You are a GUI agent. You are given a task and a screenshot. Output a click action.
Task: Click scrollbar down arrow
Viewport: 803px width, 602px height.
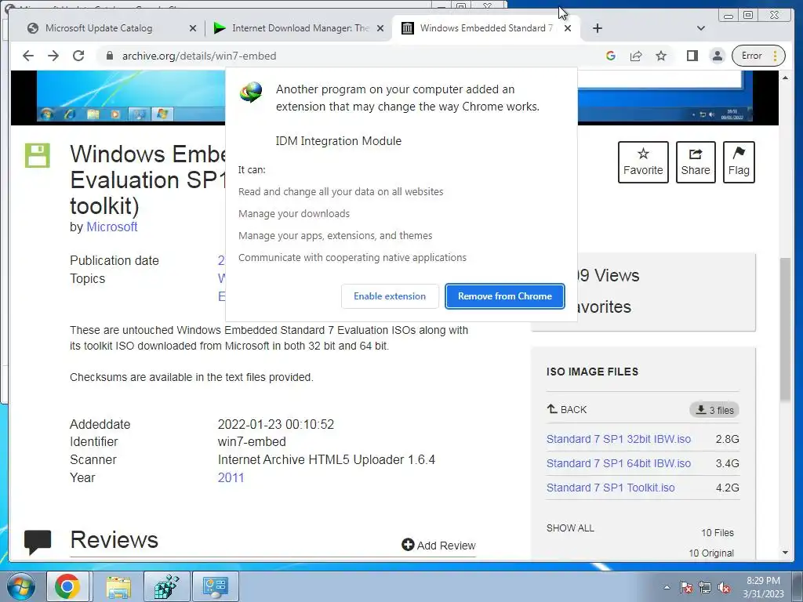pyautogui.click(x=785, y=553)
